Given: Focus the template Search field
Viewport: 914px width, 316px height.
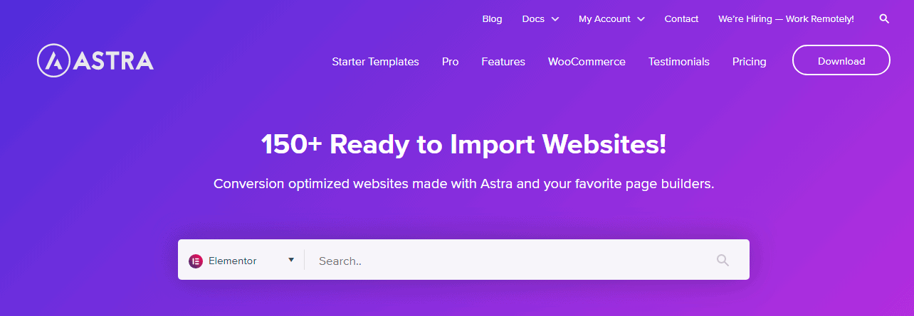Looking at the screenshot, I should click(513, 261).
